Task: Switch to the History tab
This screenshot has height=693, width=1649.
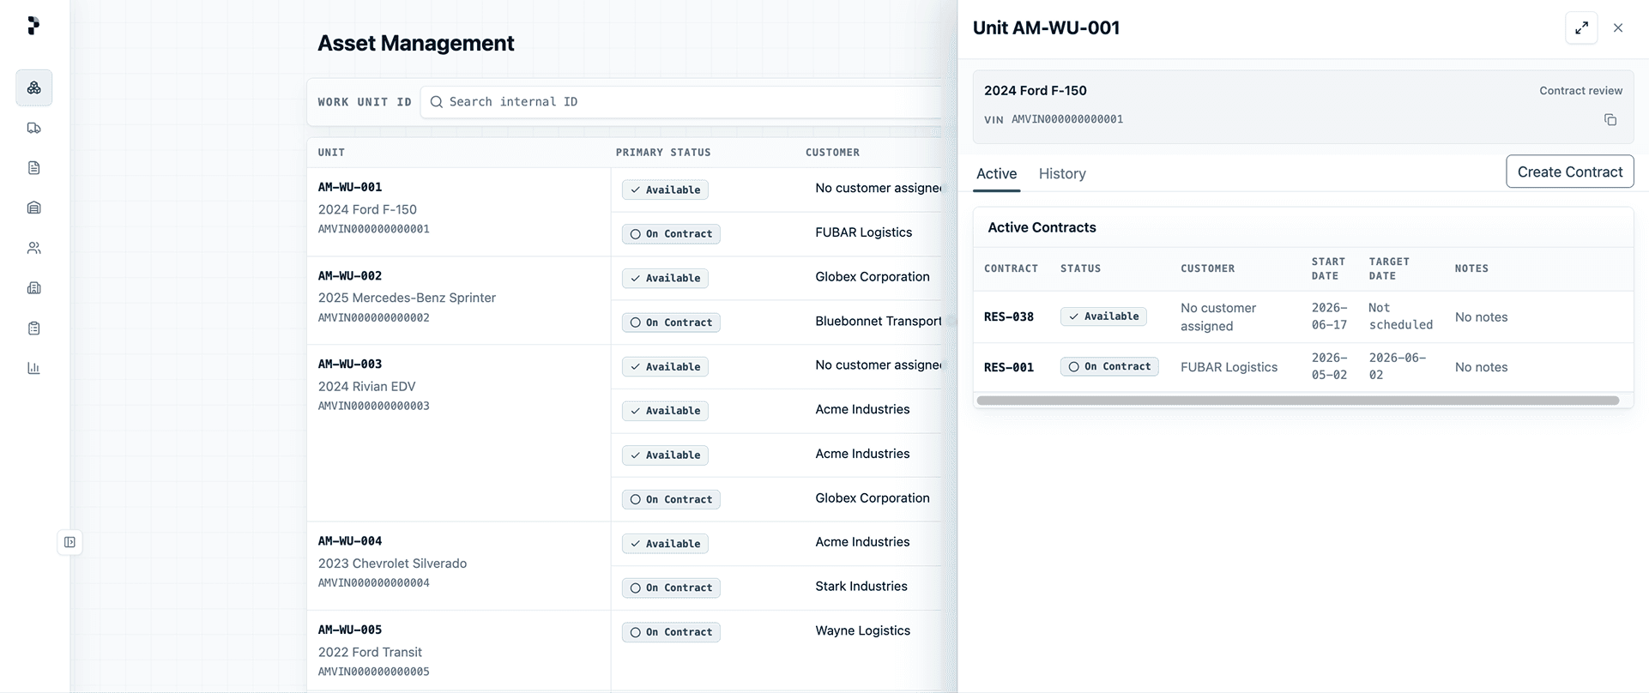Action: [x=1062, y=174]
